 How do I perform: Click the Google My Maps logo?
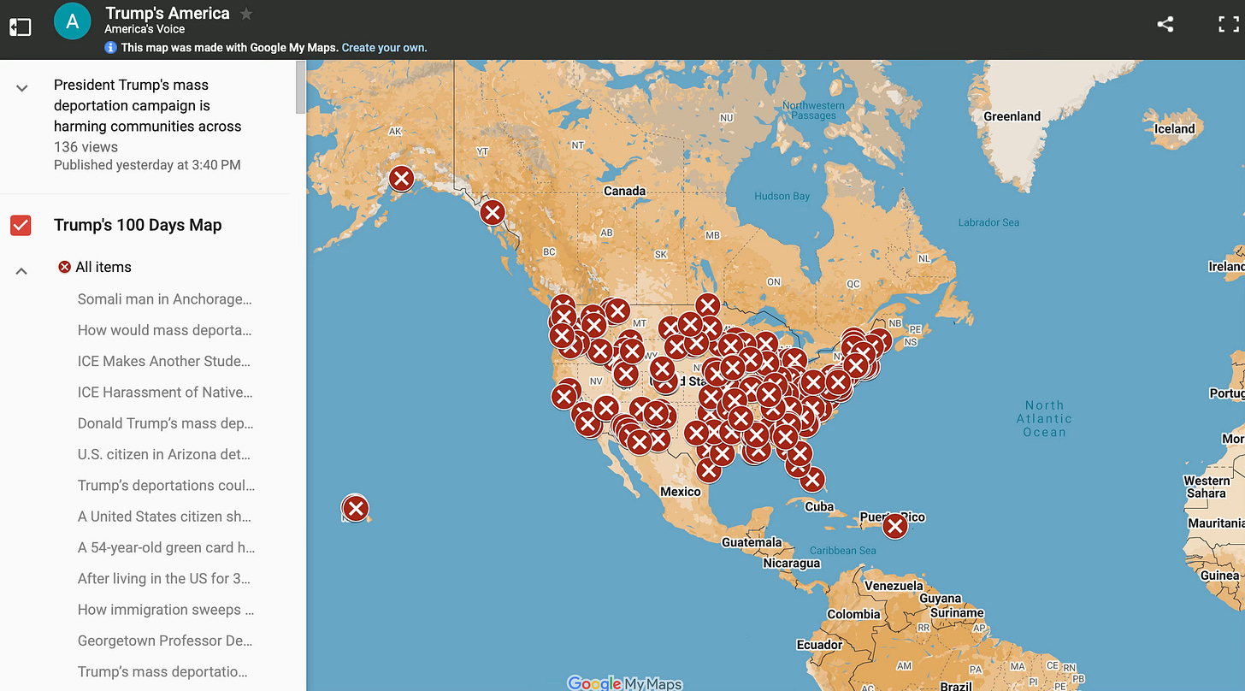pyautogui.click(x=625, y=683)
